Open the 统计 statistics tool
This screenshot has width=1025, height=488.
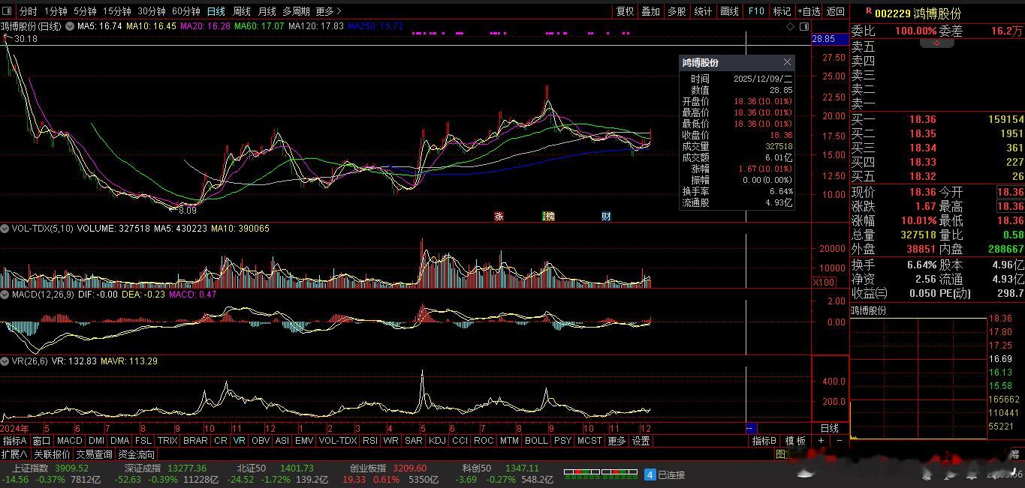[703, 11]
